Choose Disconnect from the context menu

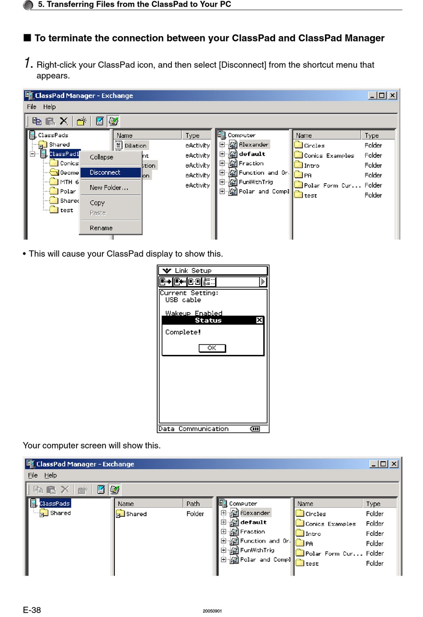point(110,172)
